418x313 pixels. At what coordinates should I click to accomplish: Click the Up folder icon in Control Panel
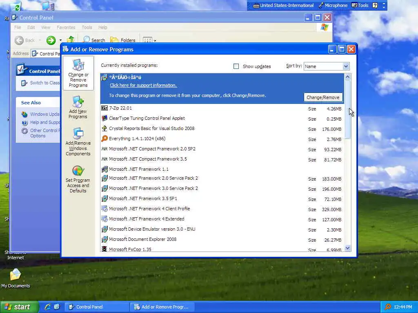pos(70,40)
